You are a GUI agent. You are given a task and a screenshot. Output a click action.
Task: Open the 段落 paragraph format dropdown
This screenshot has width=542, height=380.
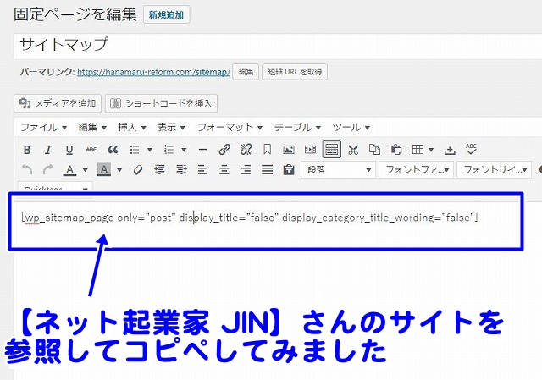click(338, 170)
